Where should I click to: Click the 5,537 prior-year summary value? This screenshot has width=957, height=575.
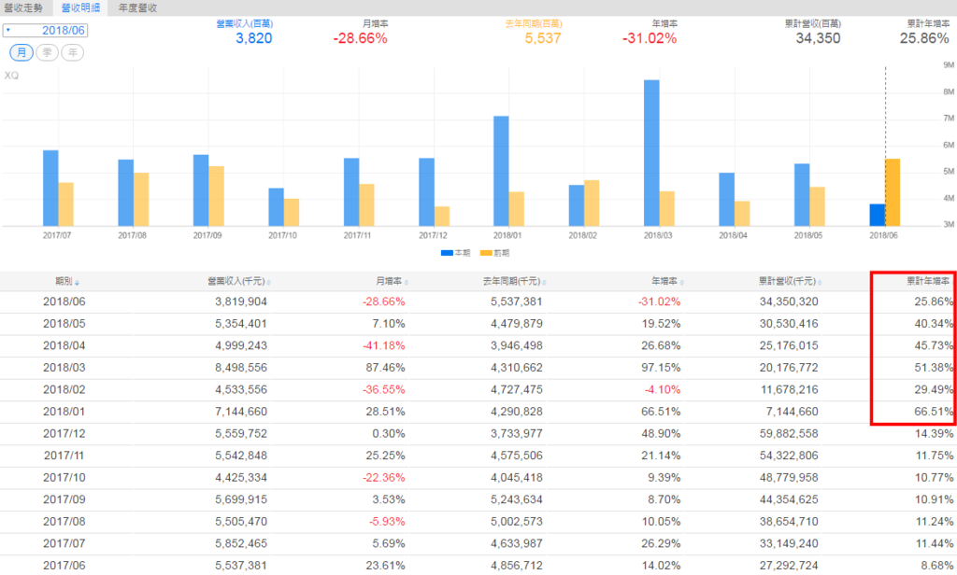[543, 38]
